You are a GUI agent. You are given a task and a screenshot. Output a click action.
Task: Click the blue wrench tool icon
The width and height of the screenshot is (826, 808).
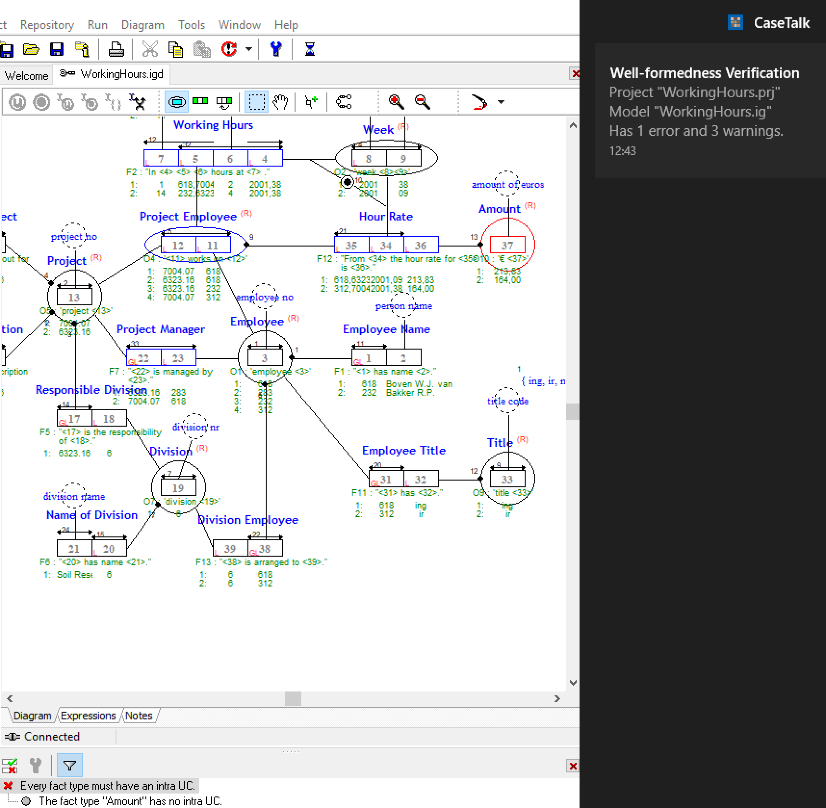tap(276, 49)
